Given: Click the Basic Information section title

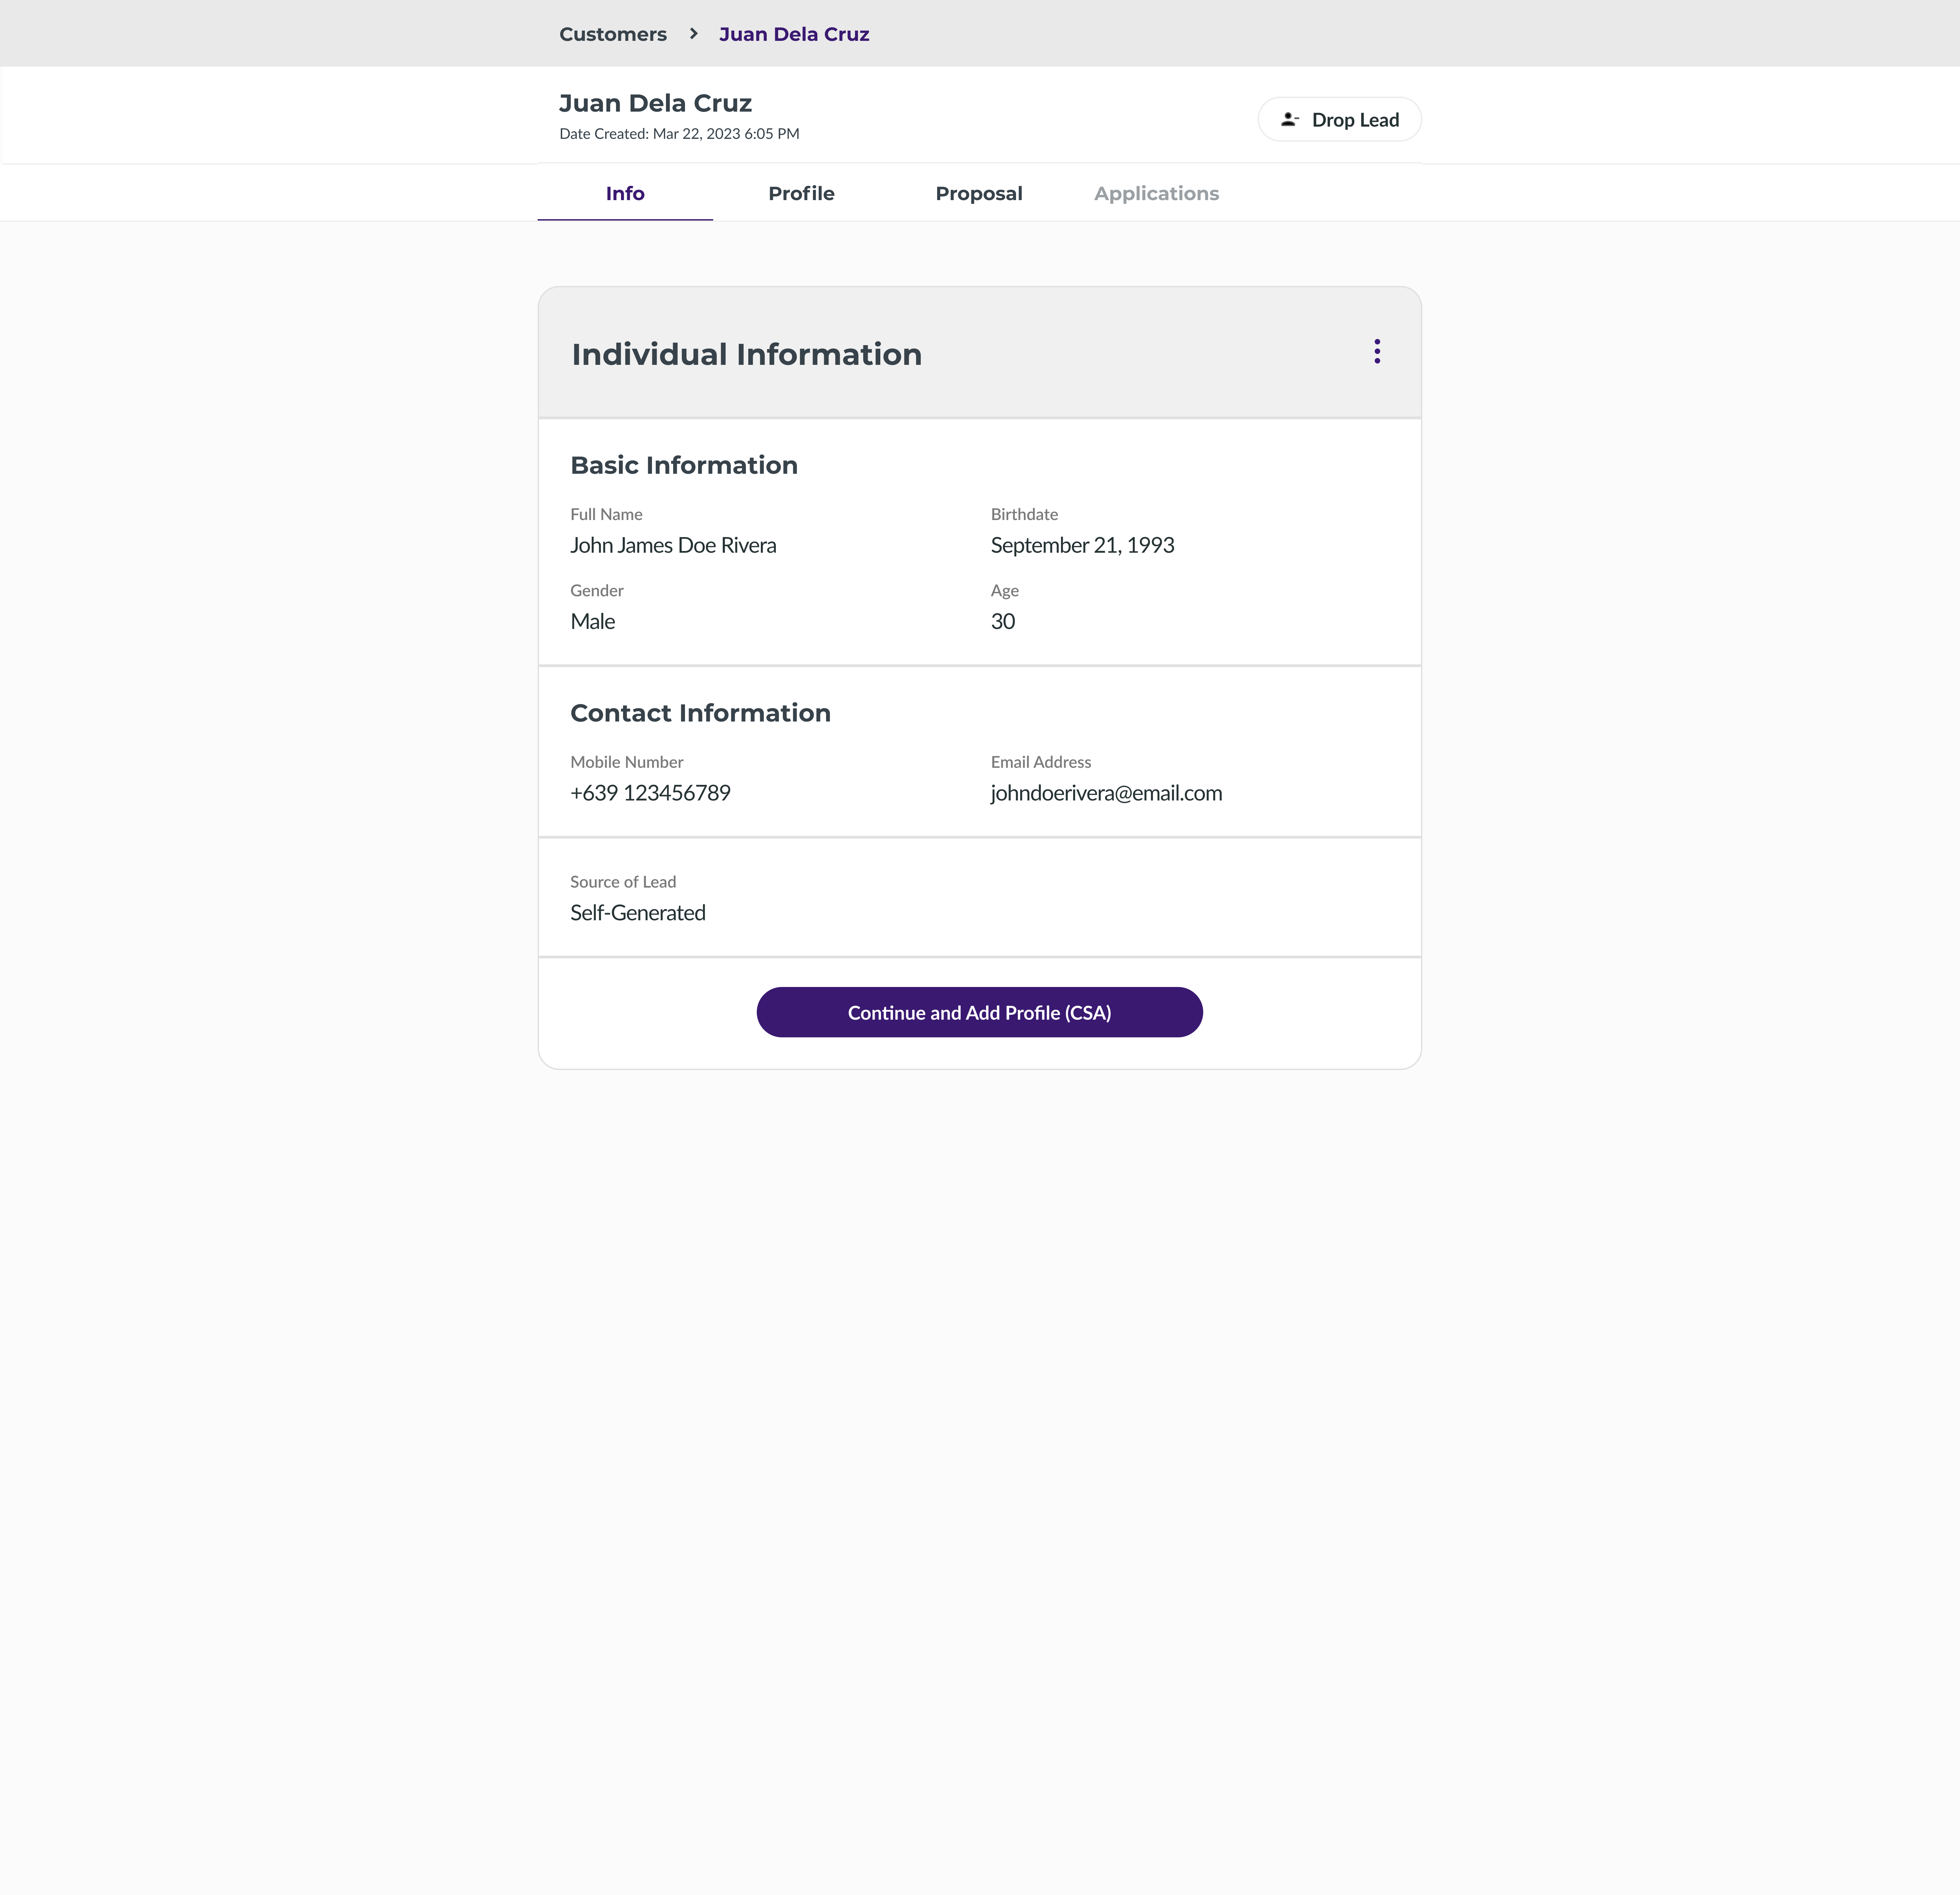Looking at the screenshot, I should pyautogui.click(x=684, y=465).
